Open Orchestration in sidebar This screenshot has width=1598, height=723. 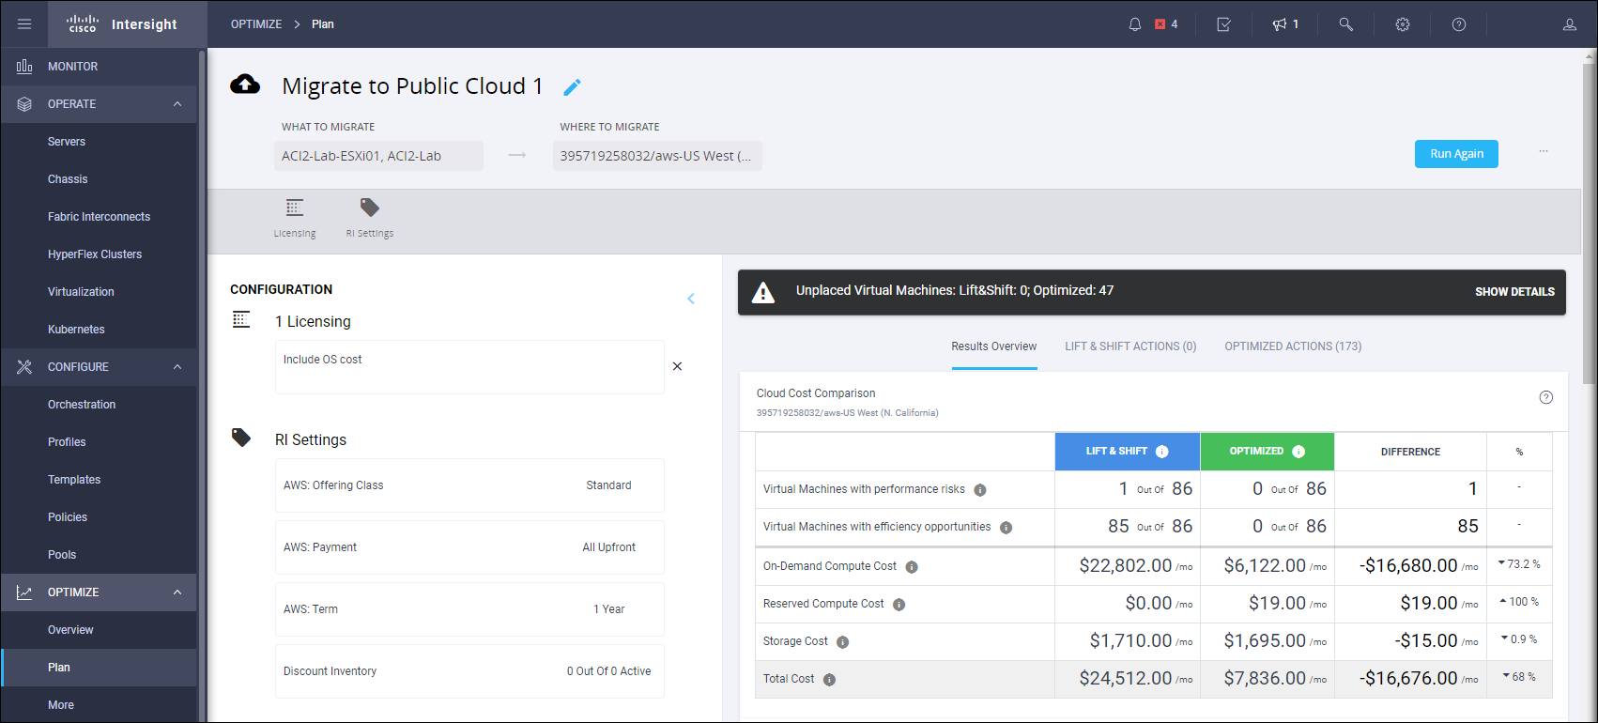(x=99, y=405)
